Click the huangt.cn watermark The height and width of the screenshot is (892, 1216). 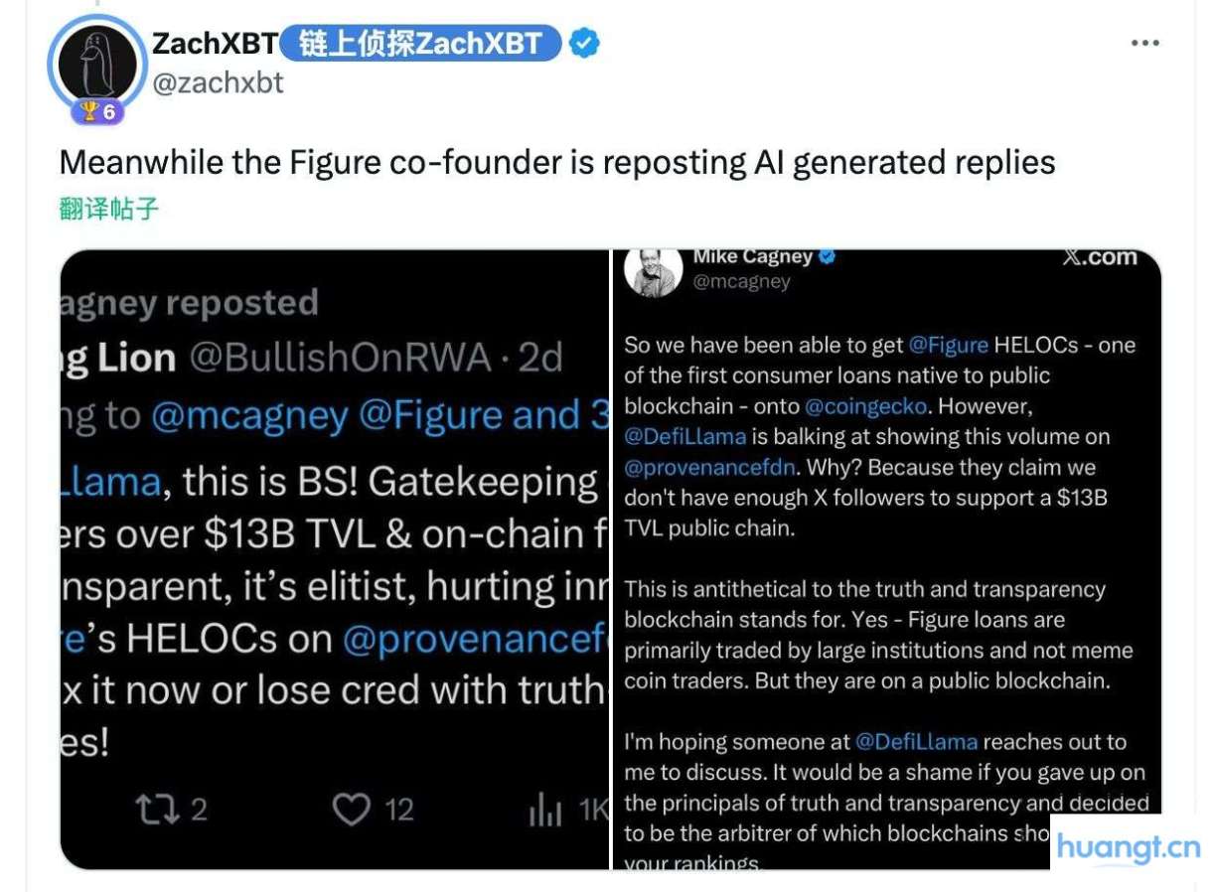(1127, 847)
